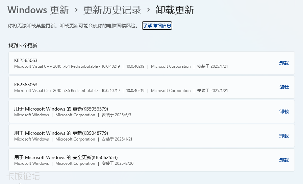Screen dimensions: 303x184
Task: Select KB2565063 title of x64 entry
Action: 26,60
